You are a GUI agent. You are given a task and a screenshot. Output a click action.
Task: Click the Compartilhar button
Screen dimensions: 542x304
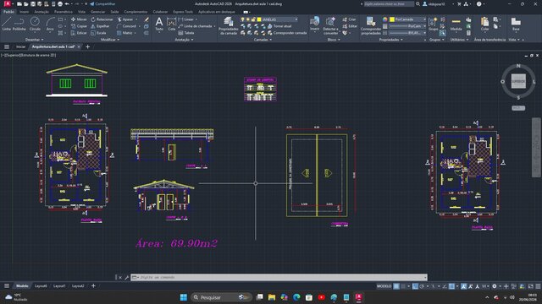[x=102, y=3]
